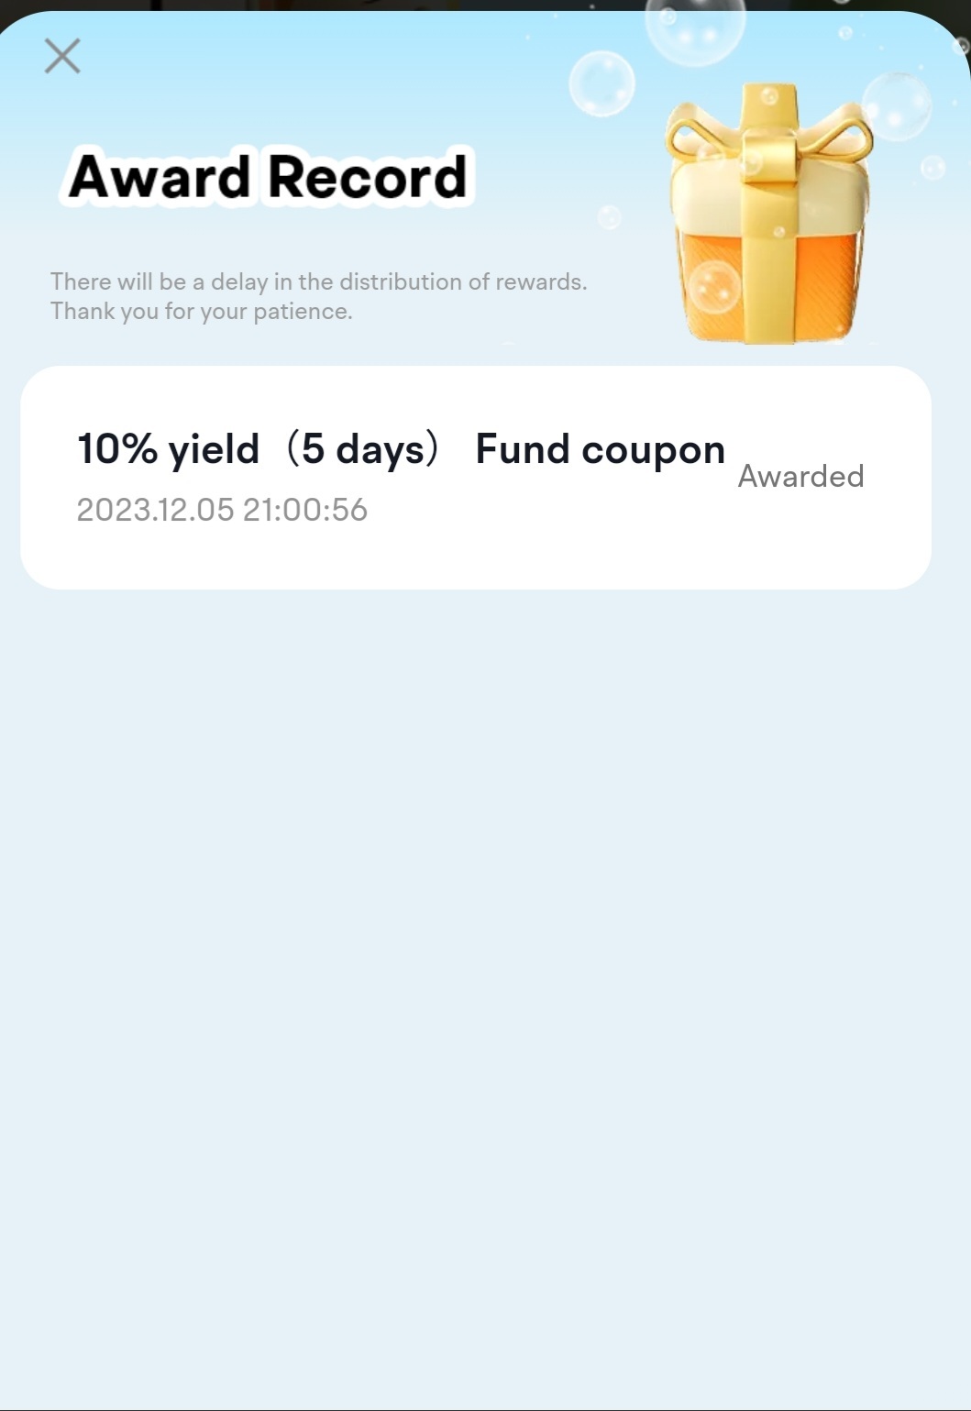
Task: Close the Award Record panel
Action: [x=62, y=56]
